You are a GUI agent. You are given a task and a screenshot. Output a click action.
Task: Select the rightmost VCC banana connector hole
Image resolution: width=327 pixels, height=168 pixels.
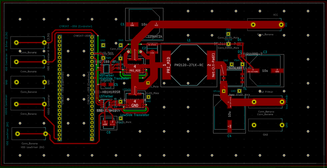pos(282,24)
